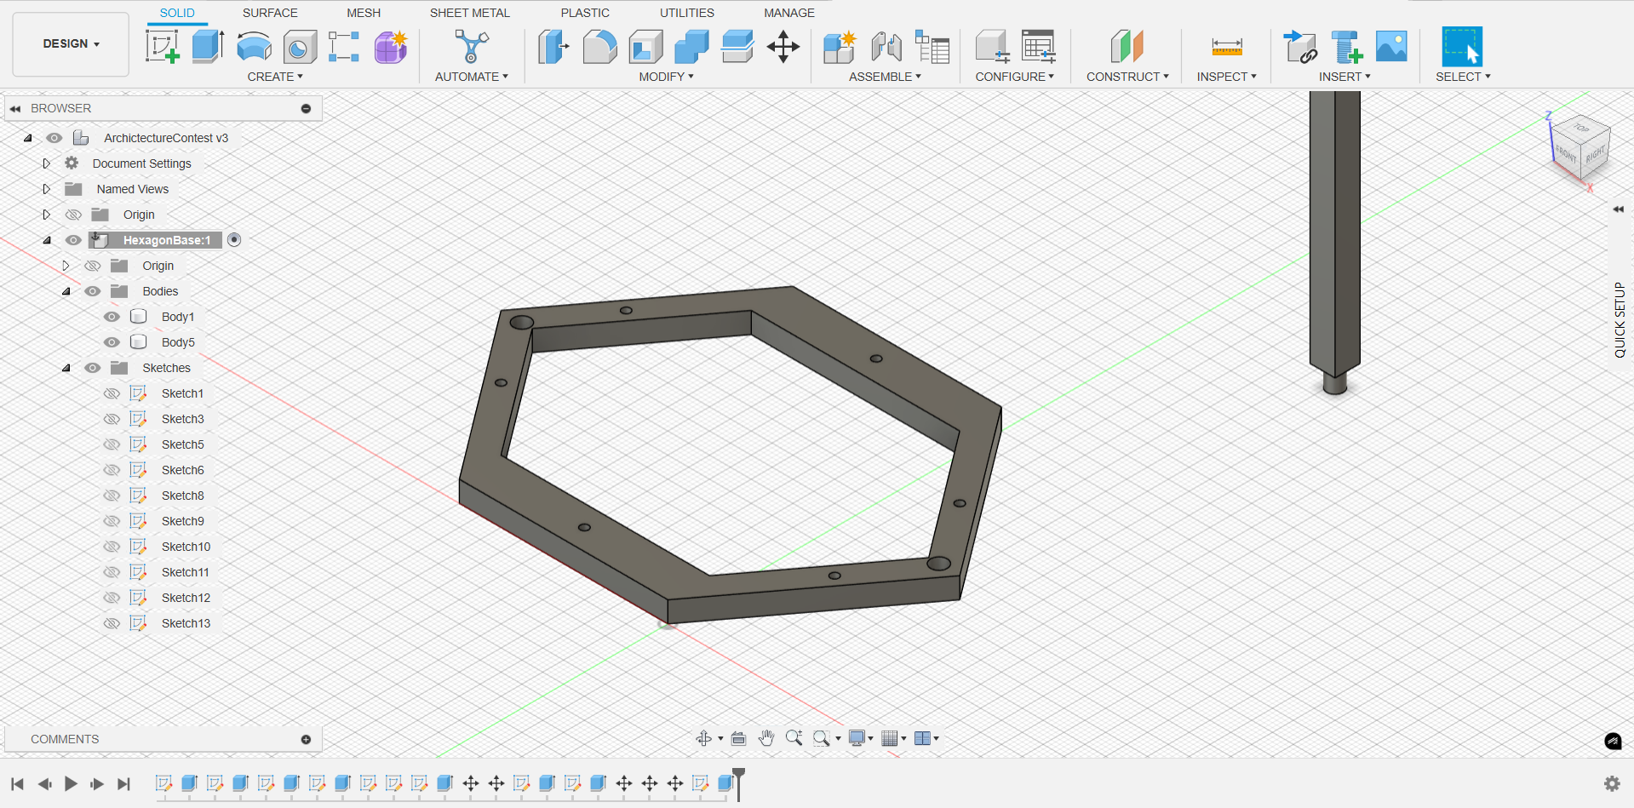The height and width of the screenshot is (808, 1634).
Task: Switch to the SURFACE tab
Action: coord(270,13)
